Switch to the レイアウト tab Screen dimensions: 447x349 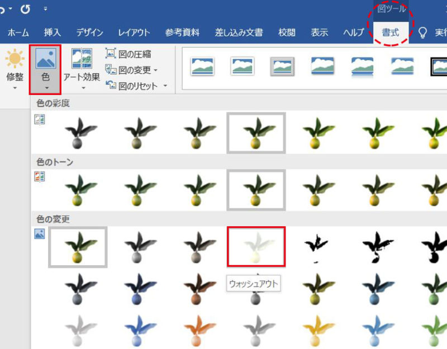pyautogui.click(x=134, y=32)
